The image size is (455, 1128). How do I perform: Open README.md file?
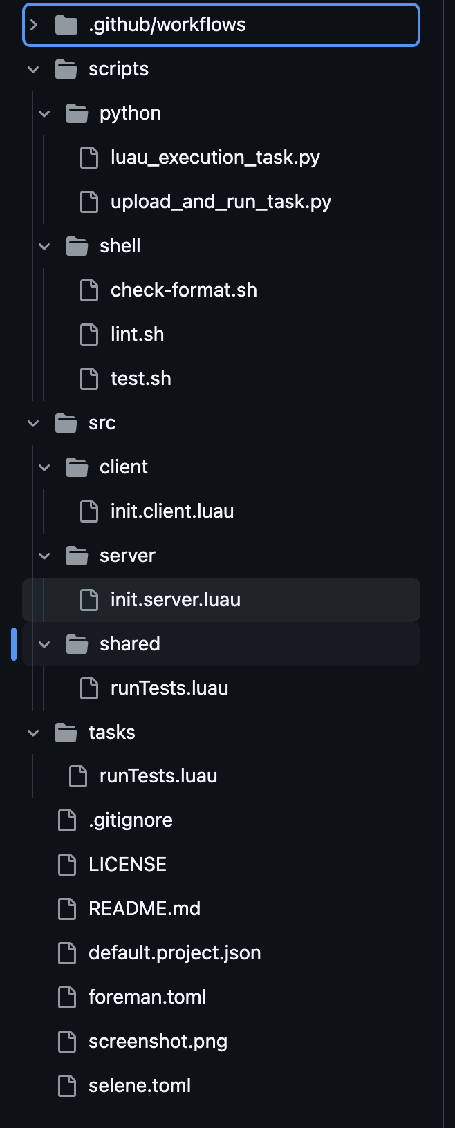(x=144, y=909)
